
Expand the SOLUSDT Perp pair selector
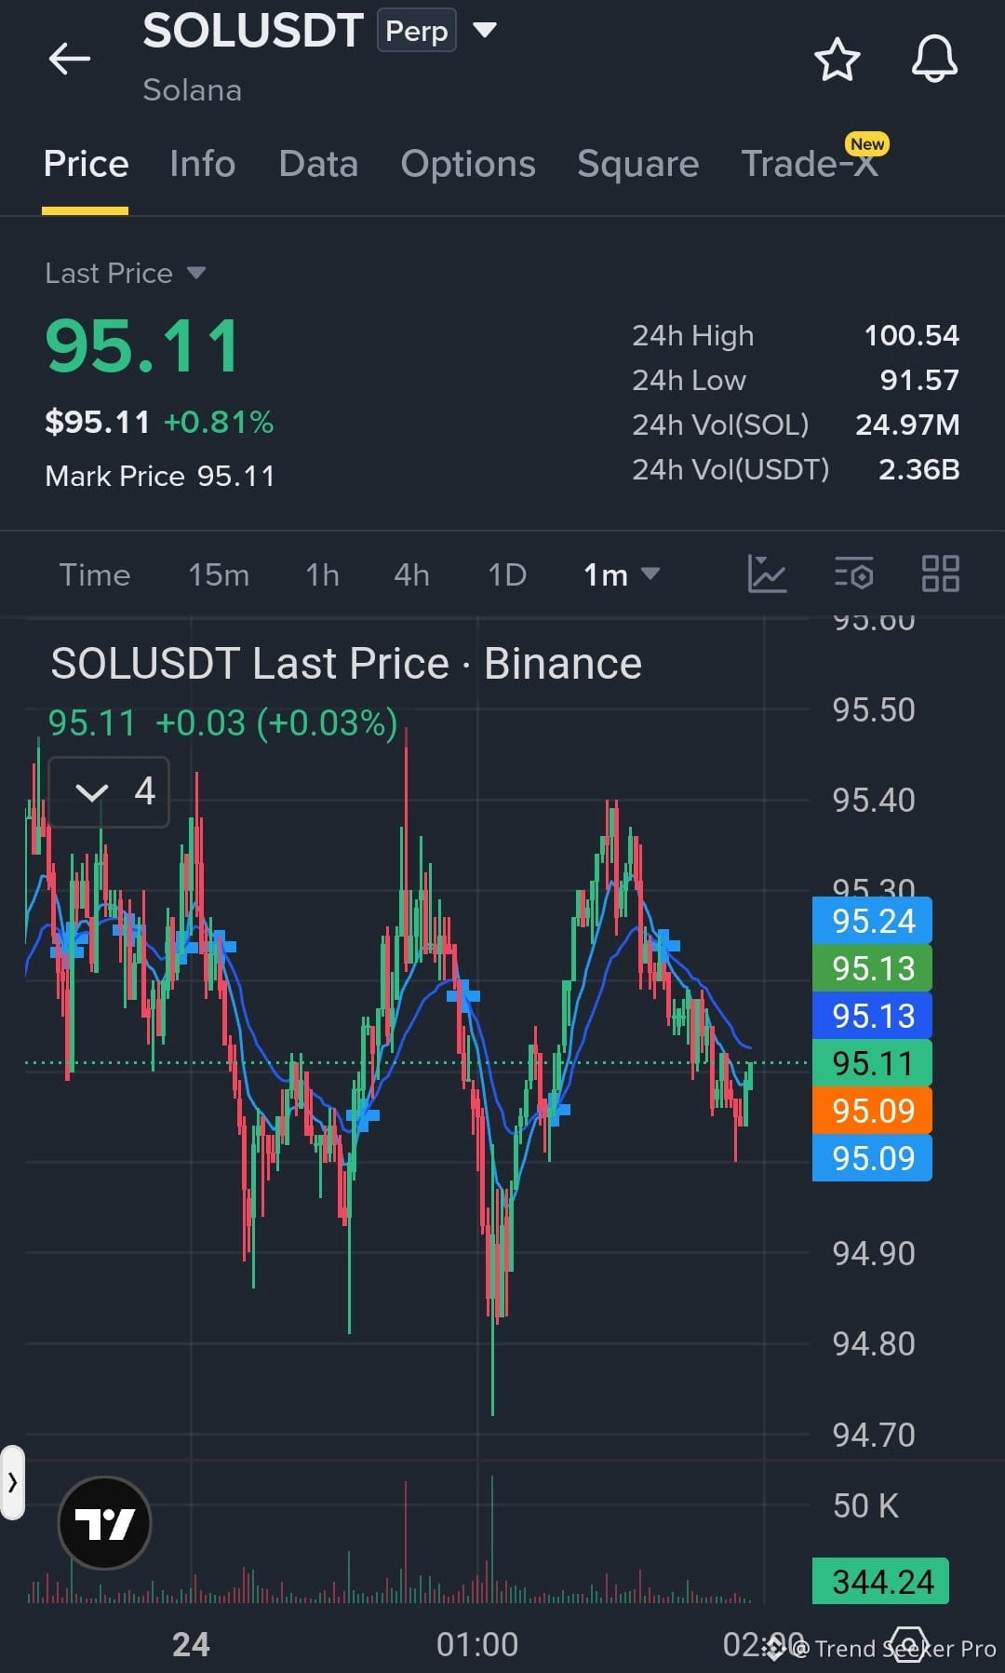coord(485,30)
